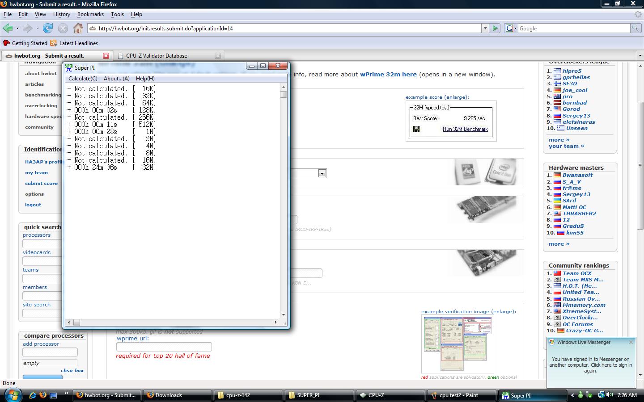Open Latest Headlines feed bookmark
Screen dimensions: 644x402
(74, 43)
